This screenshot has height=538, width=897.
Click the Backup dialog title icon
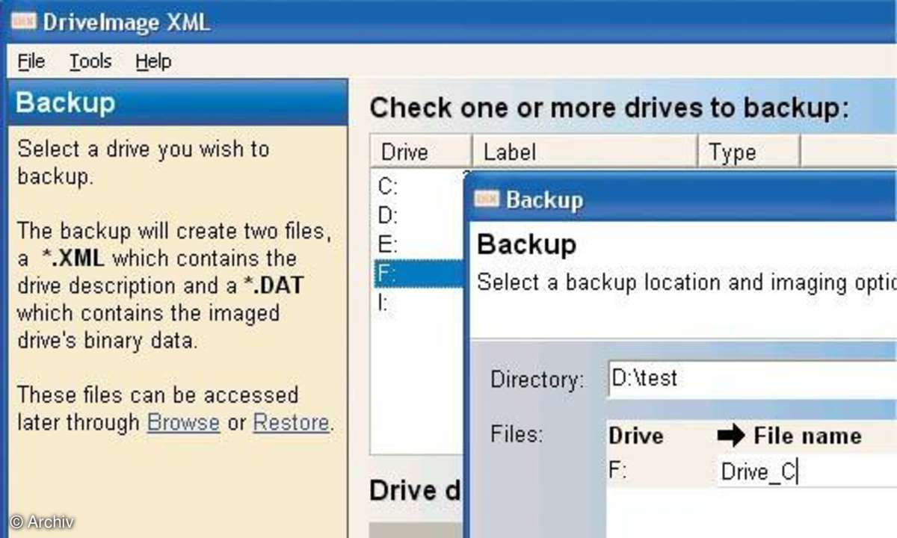(487, 199)
